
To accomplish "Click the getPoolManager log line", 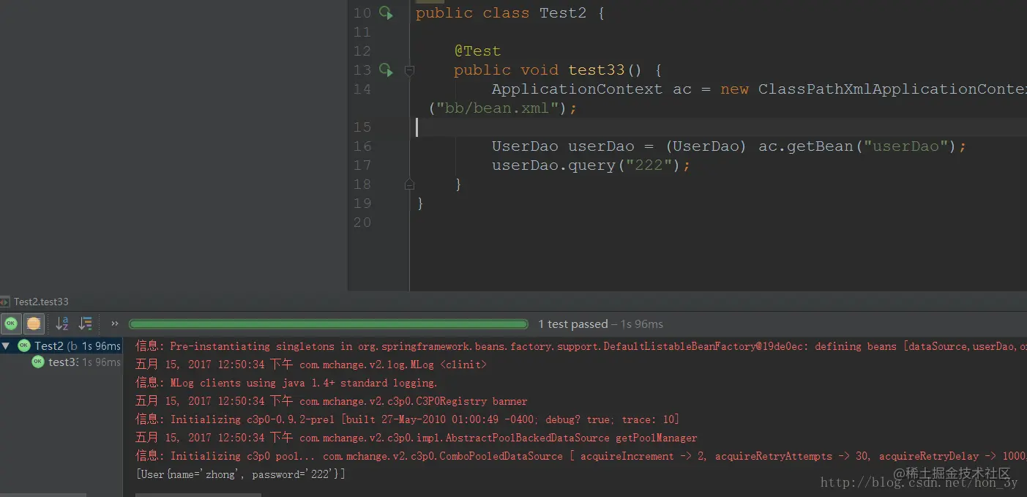I will (x=416, y=438).
